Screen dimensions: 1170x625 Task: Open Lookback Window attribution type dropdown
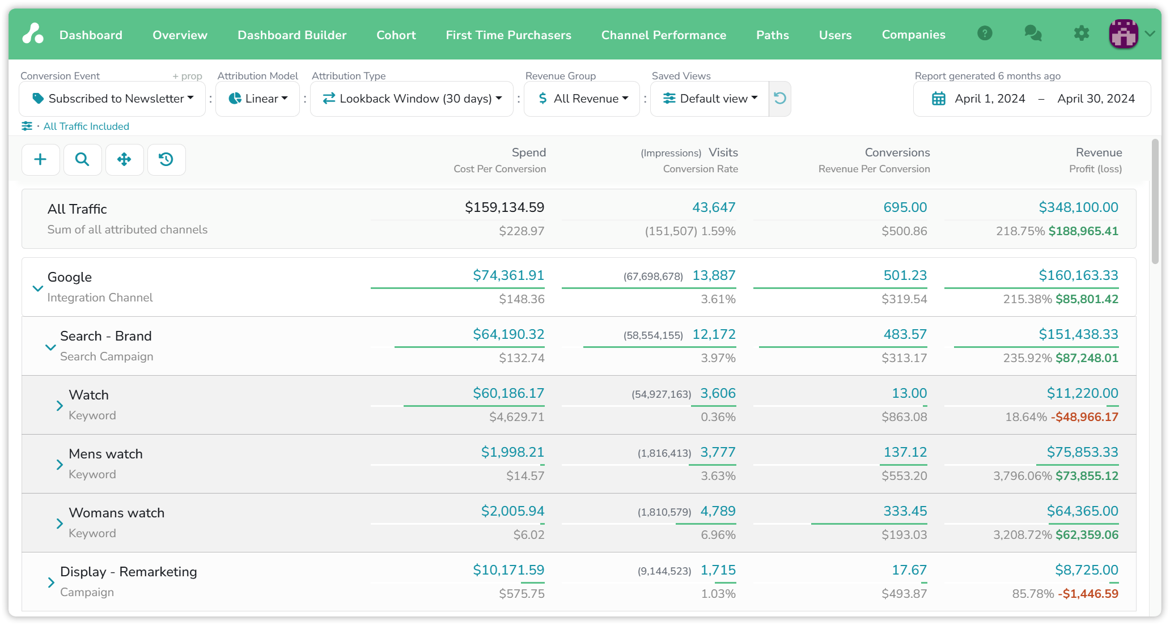coord(412,99)
